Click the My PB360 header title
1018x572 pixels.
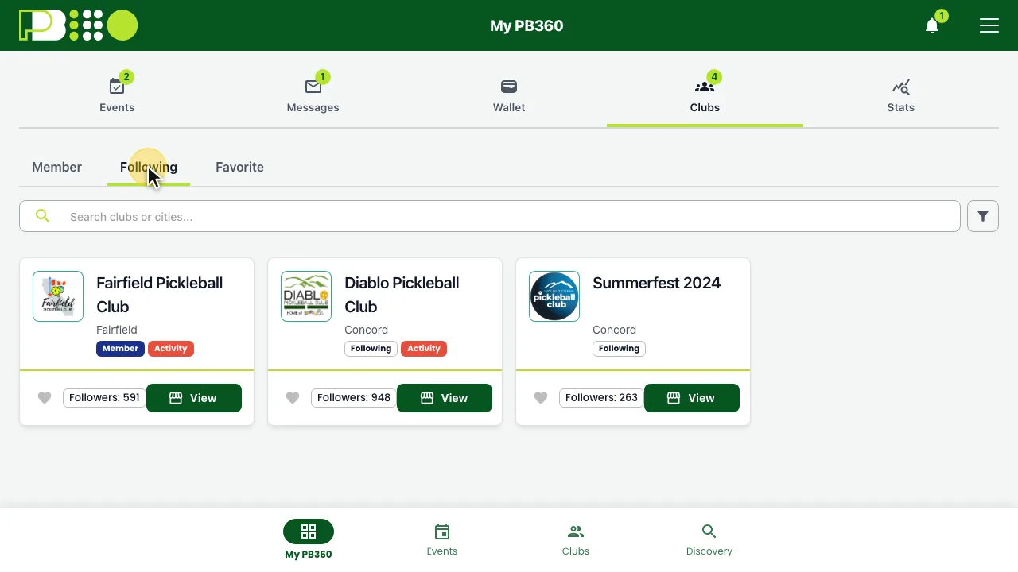click(x=526, y=25)
